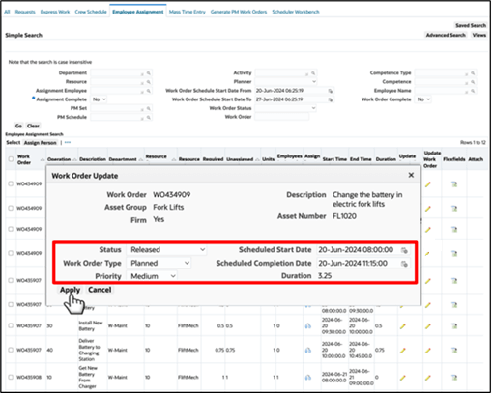Select checkbox for first WO434909 row

pyautogui.click(x=11, y=184)
